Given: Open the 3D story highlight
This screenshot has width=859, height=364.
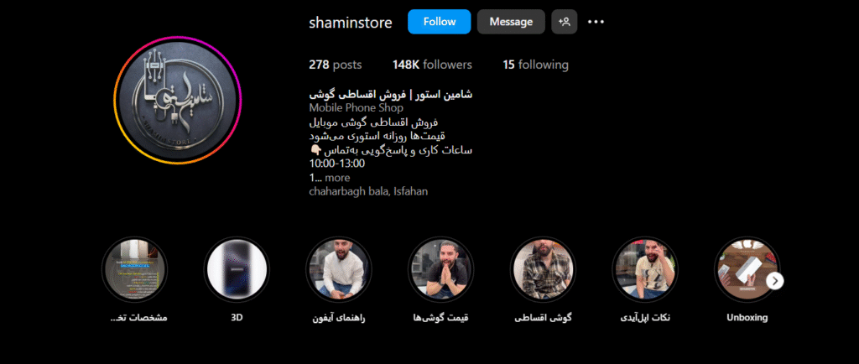Looking at the screenshot, I should pyautogui.click(x=237, y=269).
